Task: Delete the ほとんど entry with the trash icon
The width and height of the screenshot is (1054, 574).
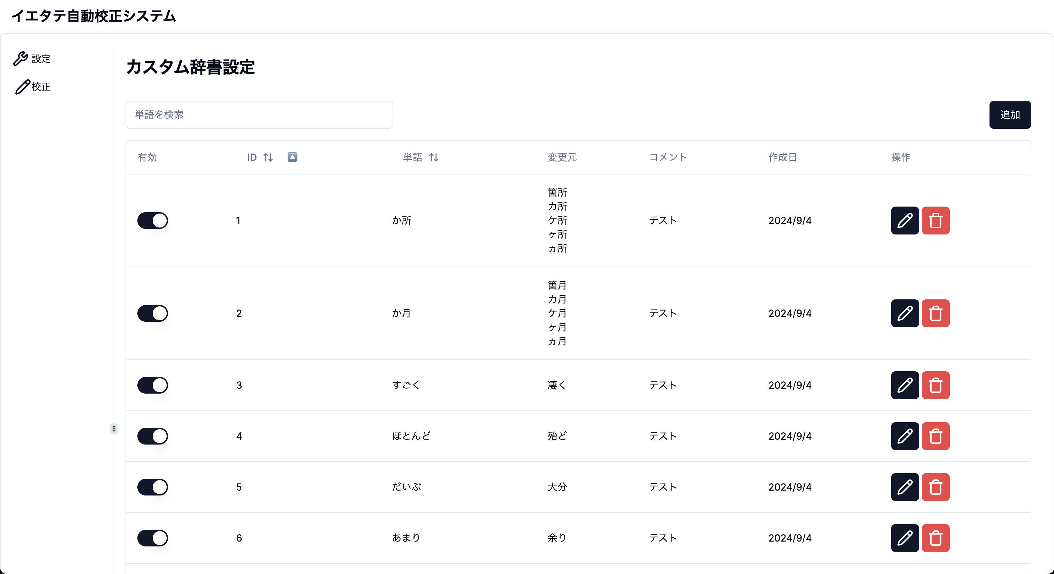Action: click(x=935, y=436)
